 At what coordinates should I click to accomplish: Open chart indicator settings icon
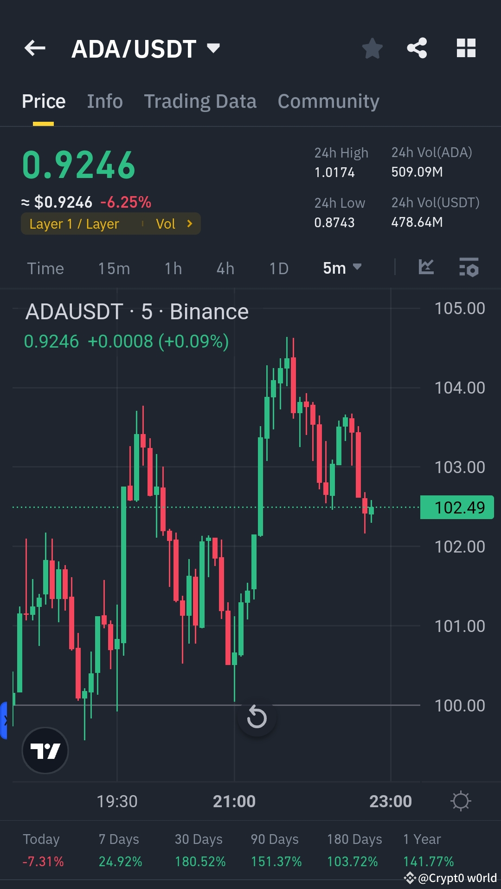(x=469, y=268)
